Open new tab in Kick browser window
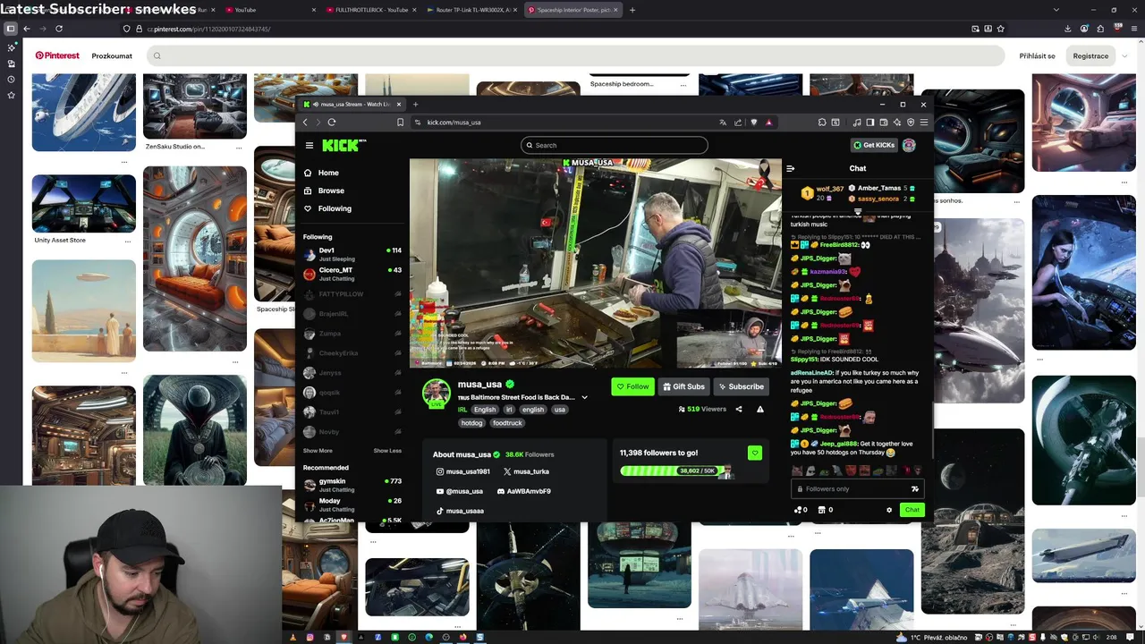 (415, 105)
